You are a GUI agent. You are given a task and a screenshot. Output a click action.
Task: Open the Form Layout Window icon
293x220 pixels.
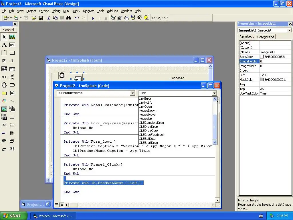tap(126, 18)
